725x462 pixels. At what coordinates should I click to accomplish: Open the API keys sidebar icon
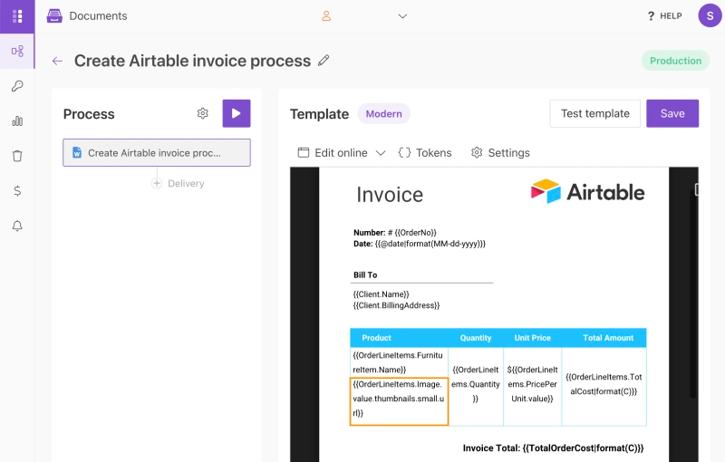point(17,86)
